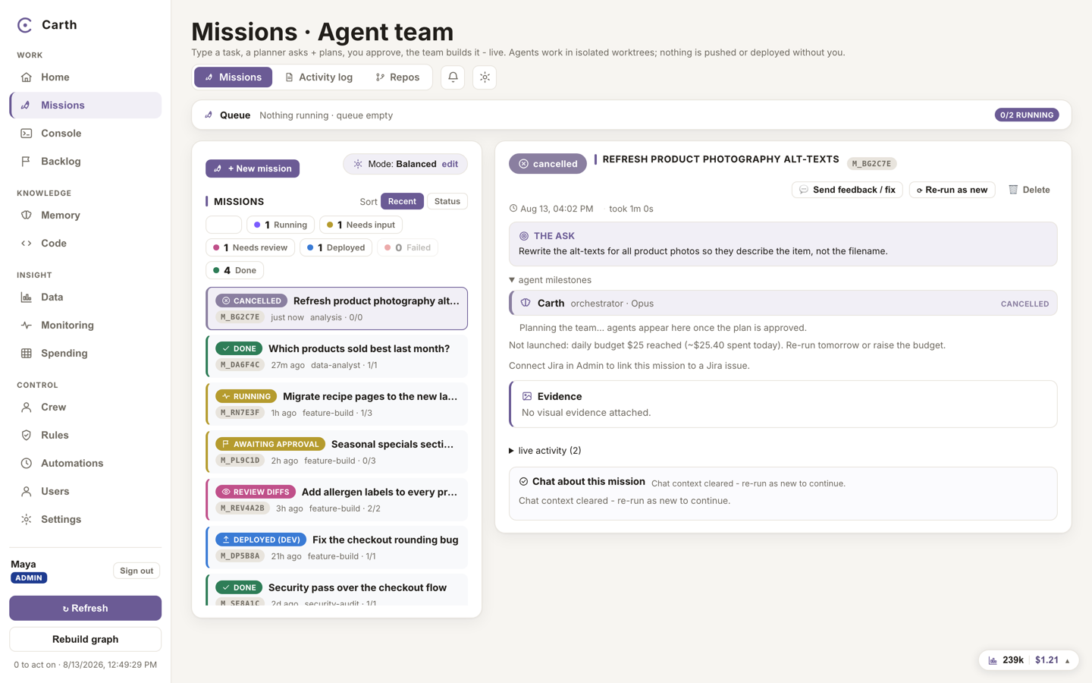1092x683 pixels.
Task: Open the Data insight page
Action: [x=85, y=297]
